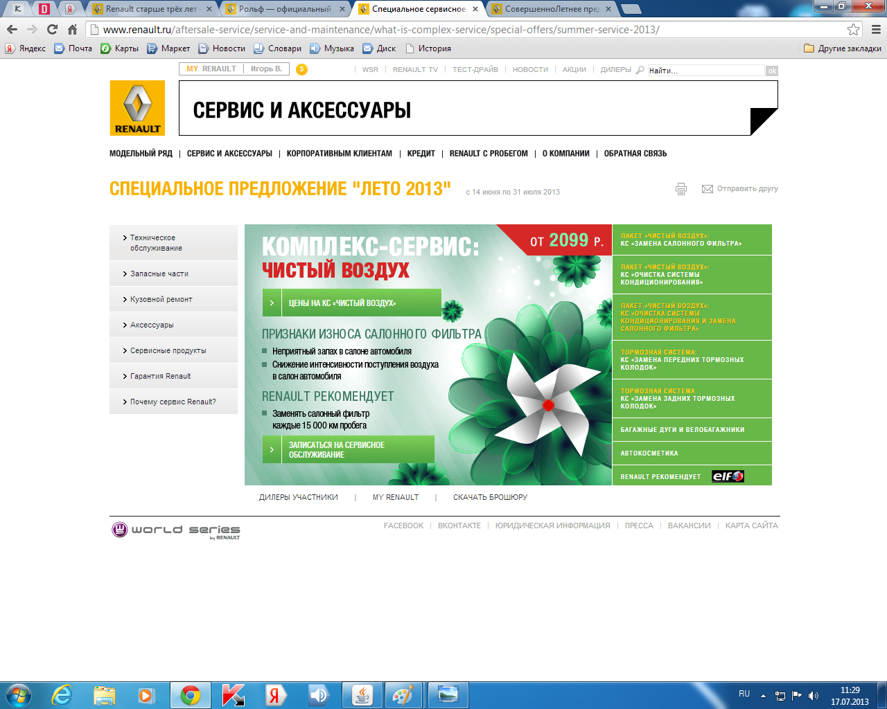Open the АВТОКОСМЕТИКА panel item
The height and width of the screenshot is (709, 887).
[692, 454]
